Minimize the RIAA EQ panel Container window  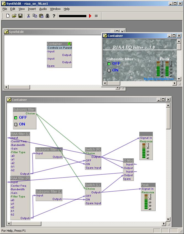pyautogui.click(x=169, y=36)
